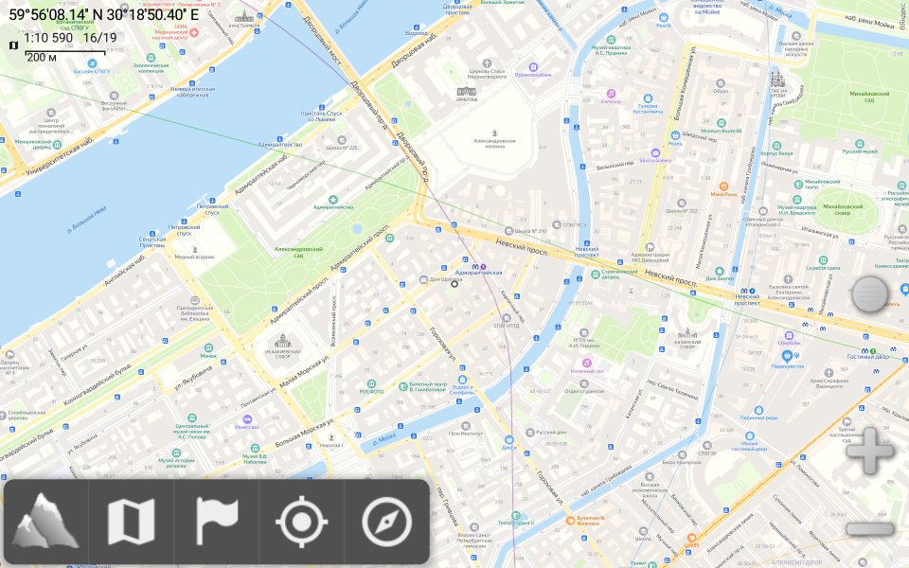Screen dimensions: 909x568
Task: Click the small map icon beside scale
Action: 13,44
